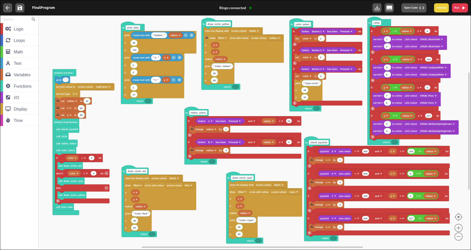Click the minimal button

(441, 8)
